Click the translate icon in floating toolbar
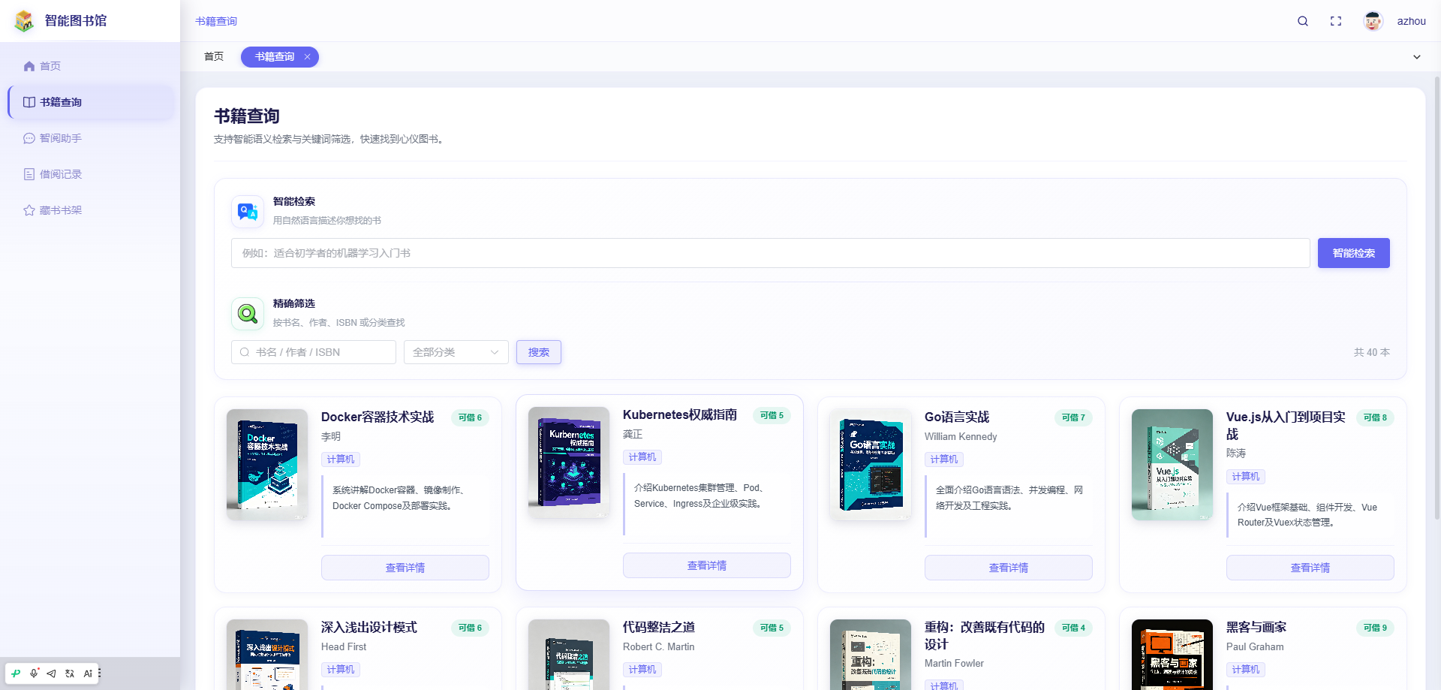This screenshot has width=1441, height=690. coord(70,673)
